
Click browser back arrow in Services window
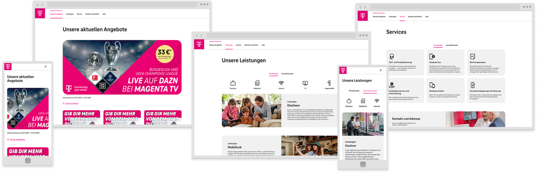[x=360, y=7]
